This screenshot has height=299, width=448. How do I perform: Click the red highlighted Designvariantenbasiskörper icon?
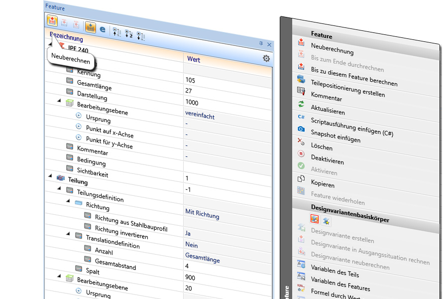coord(314,218)
